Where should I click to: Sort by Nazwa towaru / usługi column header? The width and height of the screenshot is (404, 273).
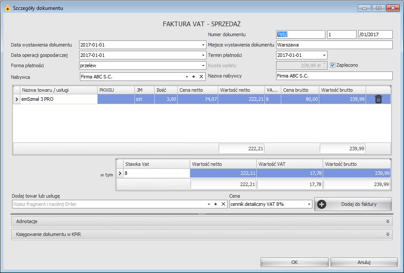59,90
